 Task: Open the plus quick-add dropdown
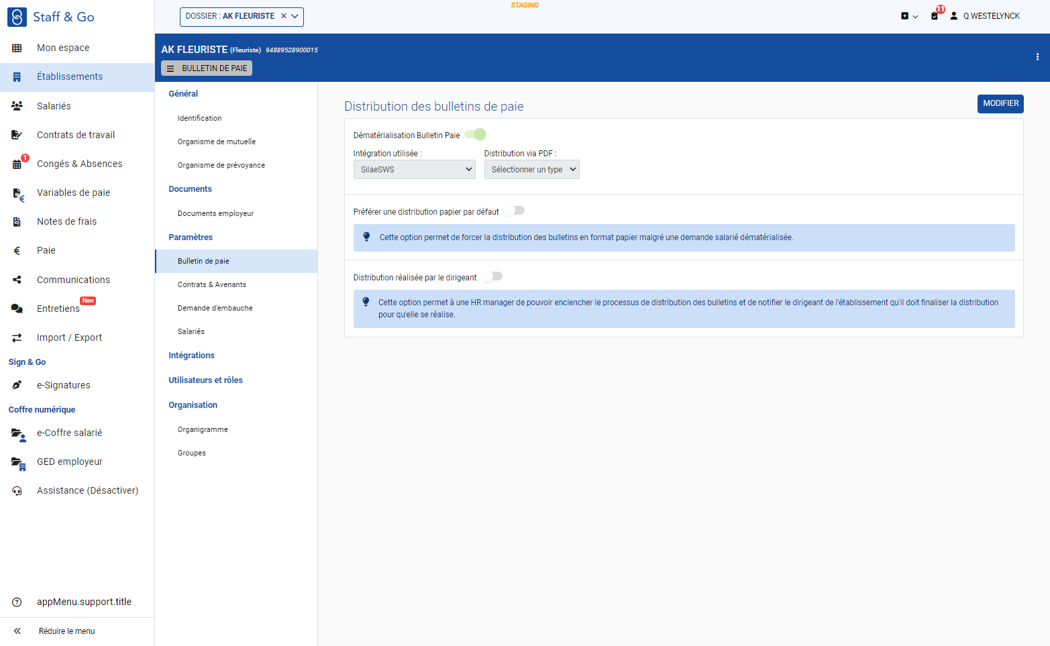[x=909, y=16]
